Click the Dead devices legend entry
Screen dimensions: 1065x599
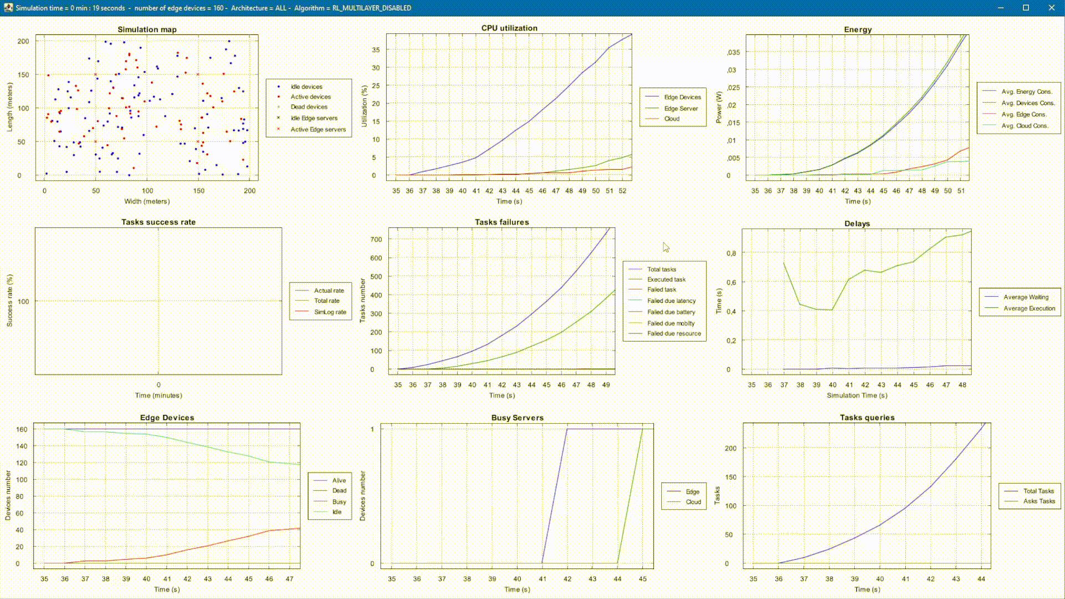coord(309,107)
